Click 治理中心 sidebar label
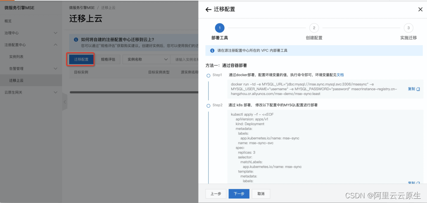 (12, 33)
